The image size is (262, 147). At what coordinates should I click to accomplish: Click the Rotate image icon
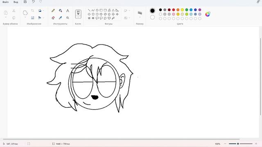40,11
